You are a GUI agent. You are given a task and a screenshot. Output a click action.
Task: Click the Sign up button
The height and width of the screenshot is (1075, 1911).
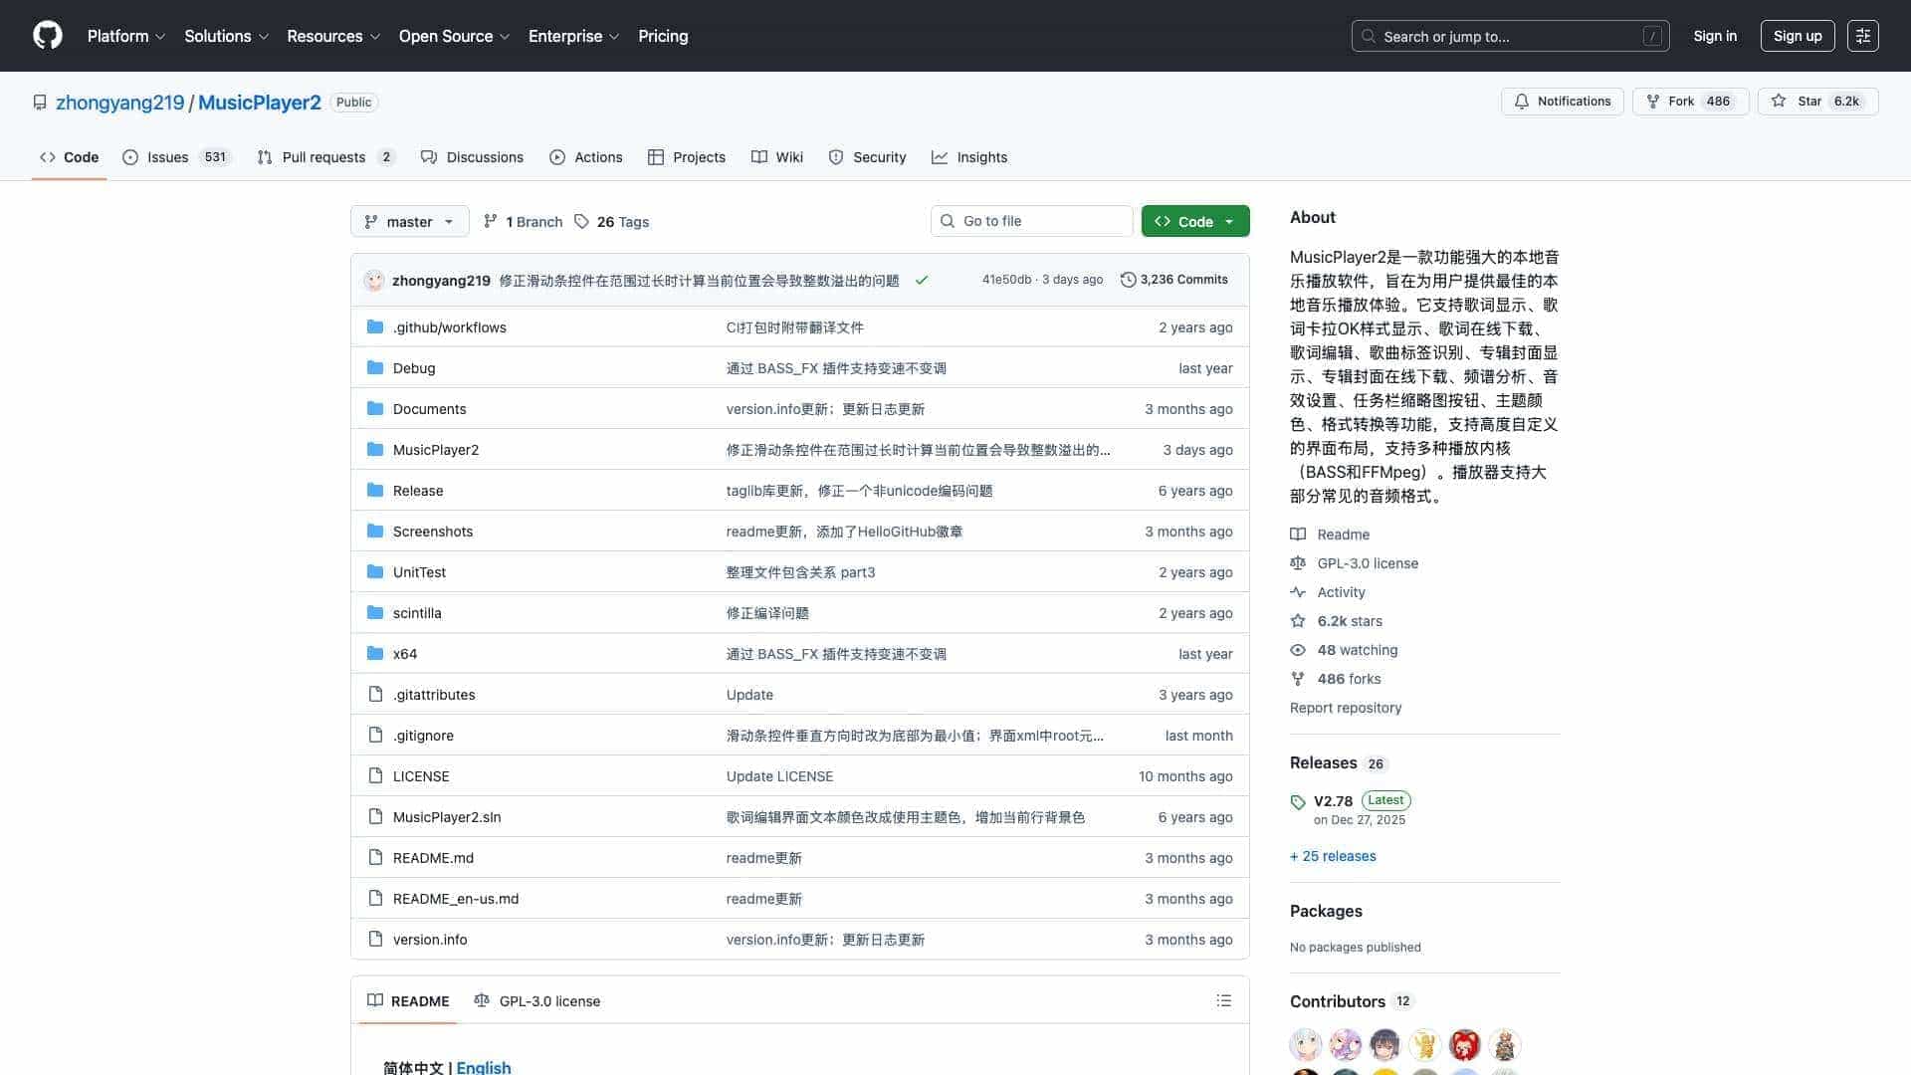1798,36
